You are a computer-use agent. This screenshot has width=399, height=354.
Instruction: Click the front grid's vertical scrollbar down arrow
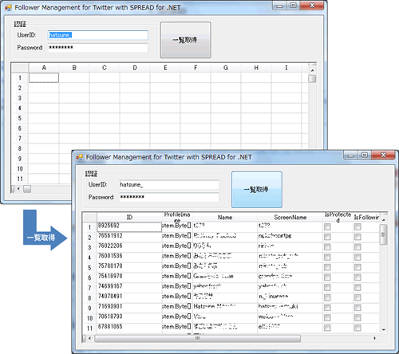coord(384,330)
